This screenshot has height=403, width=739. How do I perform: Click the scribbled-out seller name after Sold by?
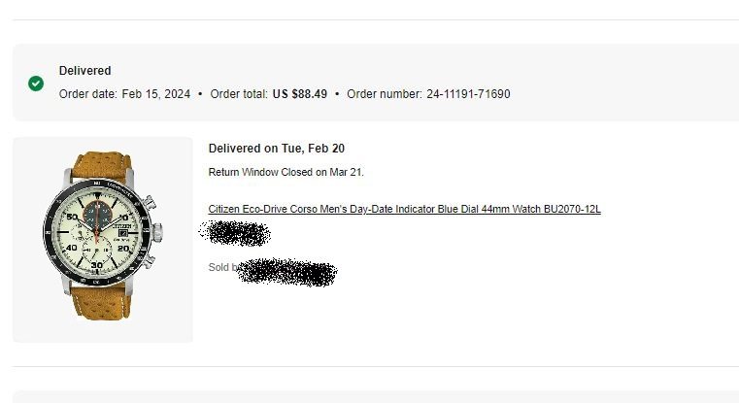287,272
